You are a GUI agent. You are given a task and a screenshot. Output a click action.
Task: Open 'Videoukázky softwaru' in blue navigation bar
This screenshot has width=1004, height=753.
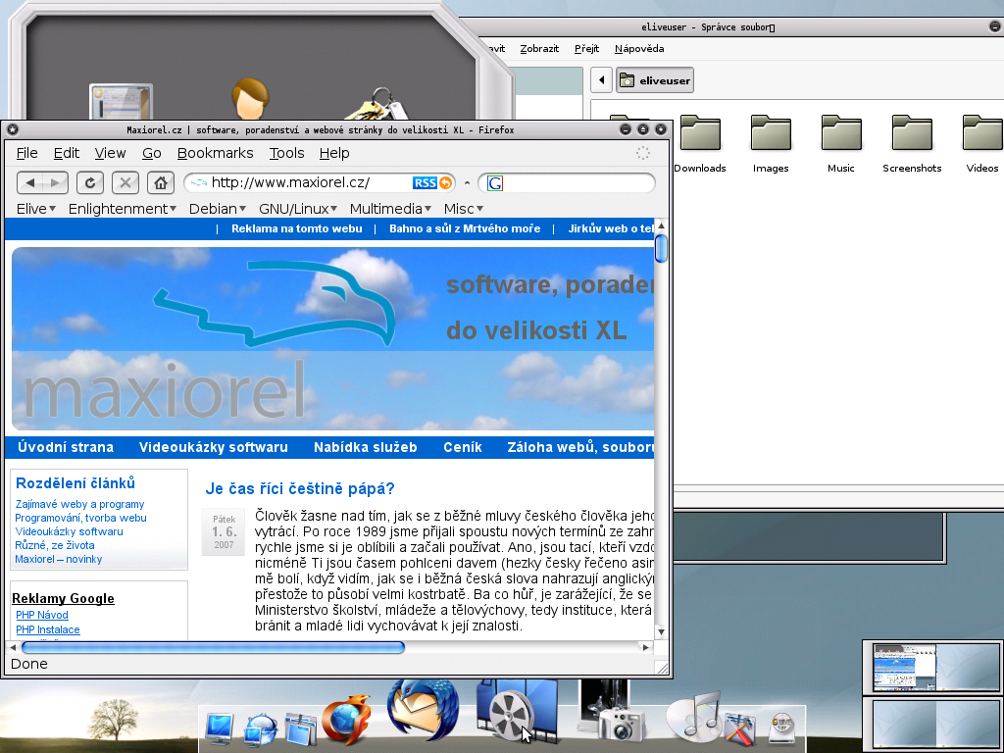(214, 447)
